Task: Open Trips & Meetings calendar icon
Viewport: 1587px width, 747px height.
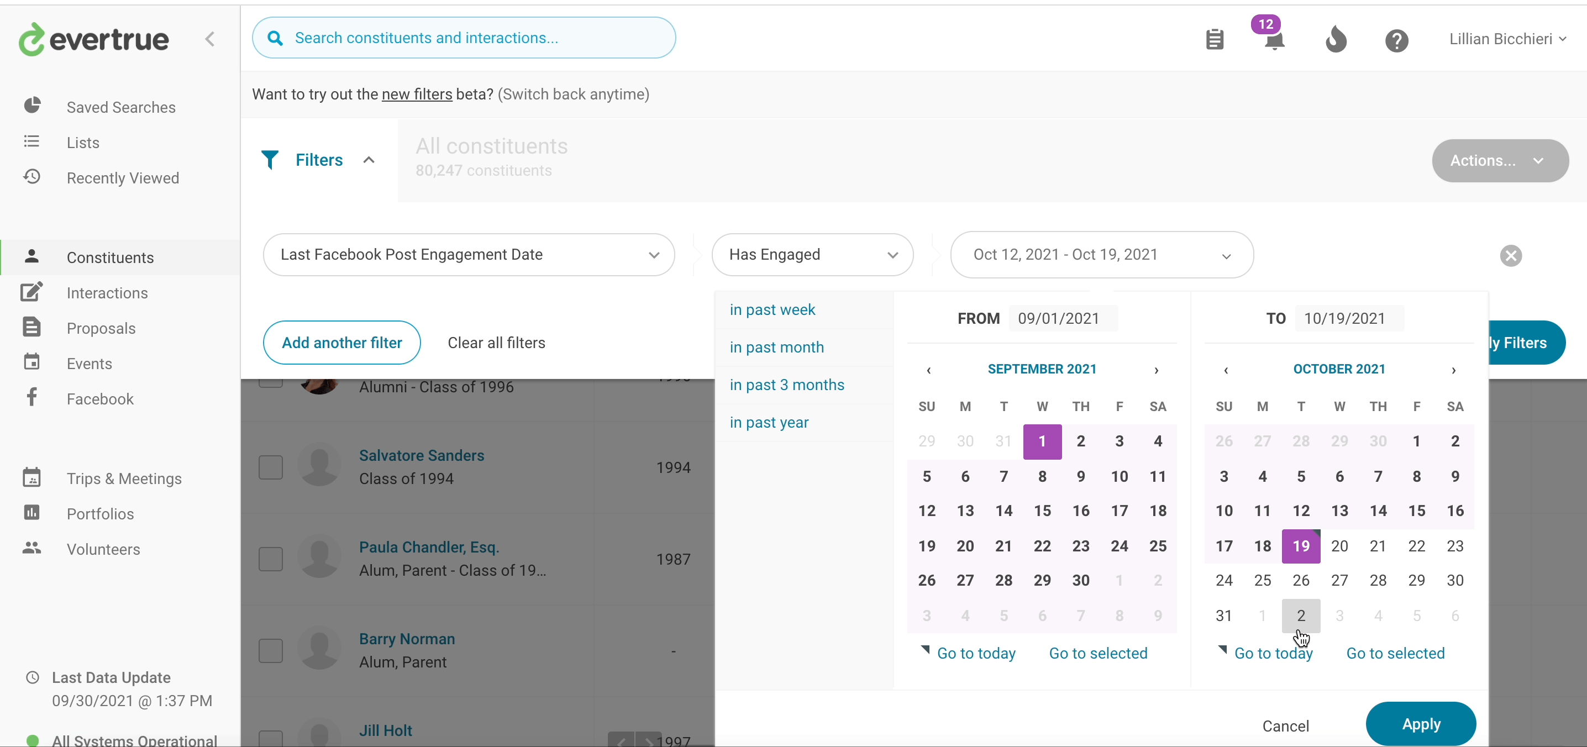Action: tap(32, 477)
